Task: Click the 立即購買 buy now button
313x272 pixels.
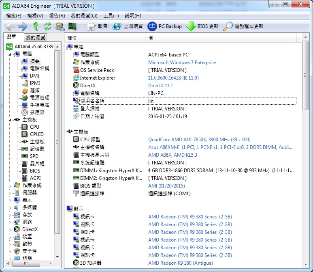Action: point(128,26)
